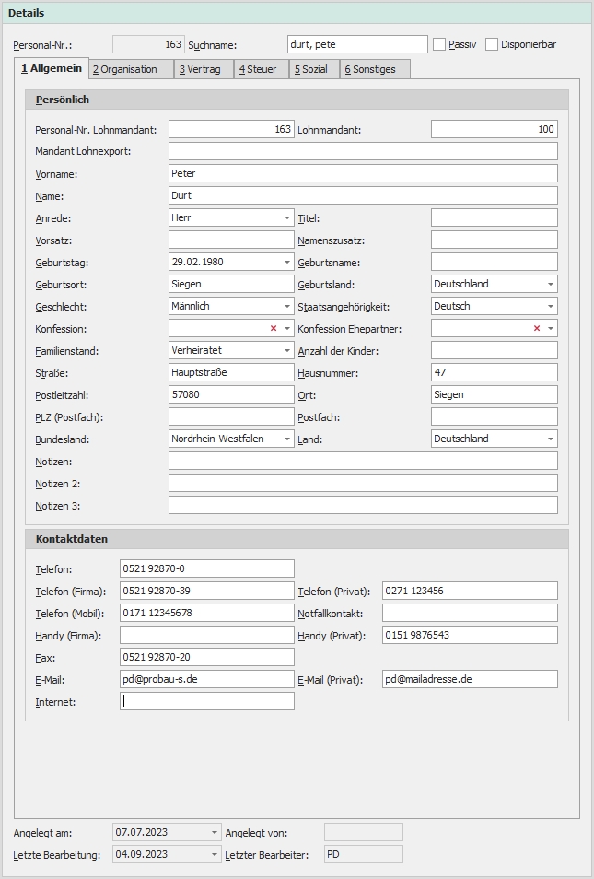Click the E-Mail (Privat) field
Image resolution: width=594 pixels, height=879 pixels.
click(x=470, y=679)
